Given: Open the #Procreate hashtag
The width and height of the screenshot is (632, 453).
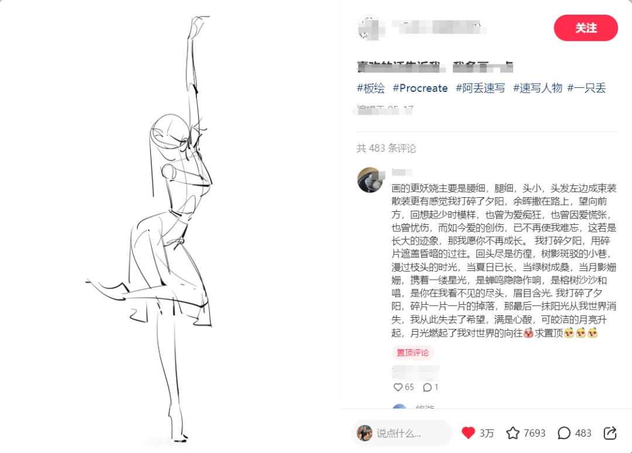Looking at the screenshot, I should pyautogui.click(x=420, y=88).
